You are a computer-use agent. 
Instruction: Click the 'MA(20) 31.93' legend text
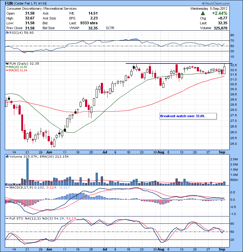point(18,67)
